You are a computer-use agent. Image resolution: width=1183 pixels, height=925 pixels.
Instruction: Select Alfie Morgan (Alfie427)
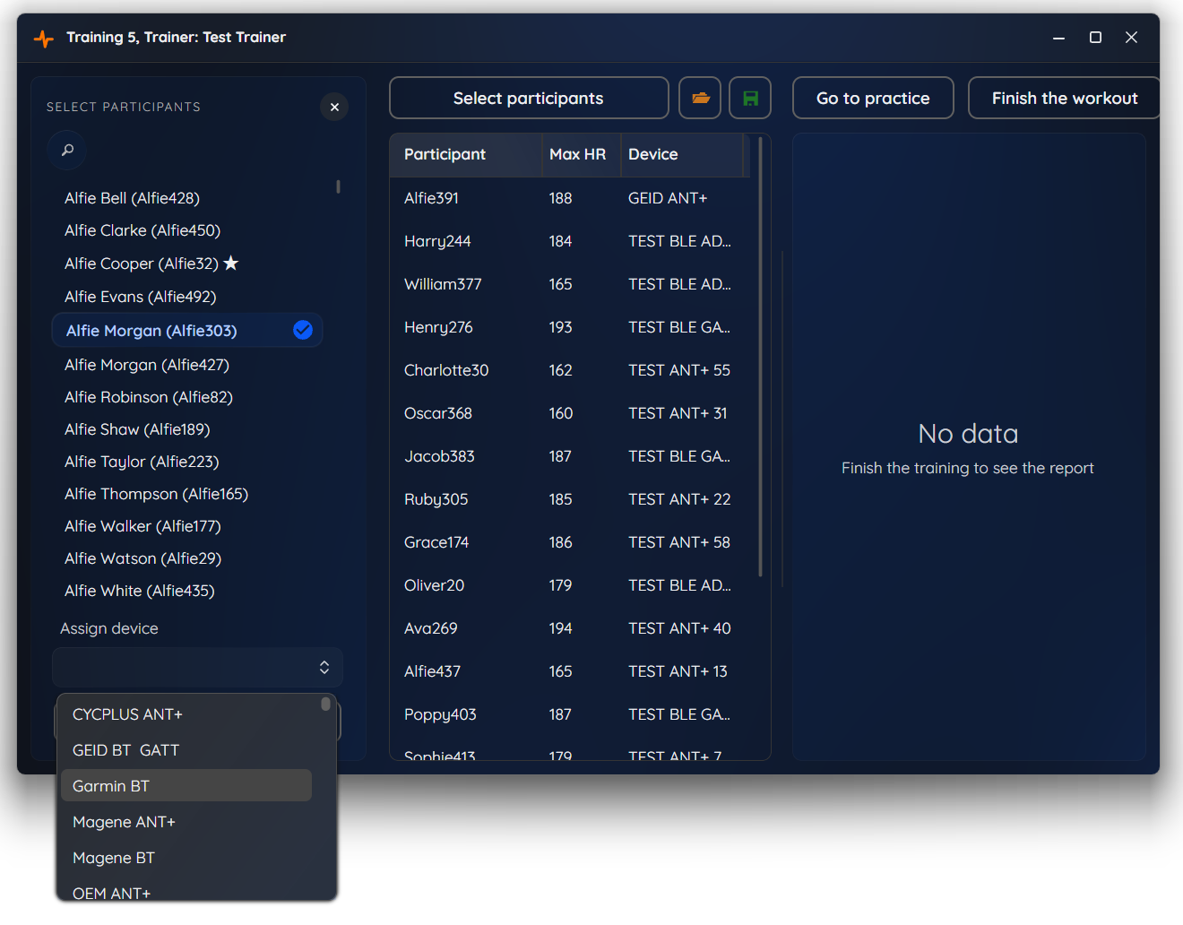(188, 365)
